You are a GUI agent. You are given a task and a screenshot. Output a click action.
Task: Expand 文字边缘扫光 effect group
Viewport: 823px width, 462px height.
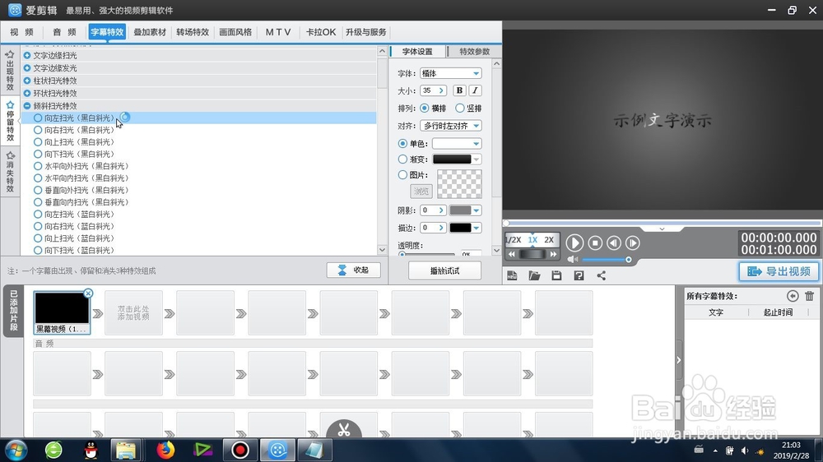(27, 55)
